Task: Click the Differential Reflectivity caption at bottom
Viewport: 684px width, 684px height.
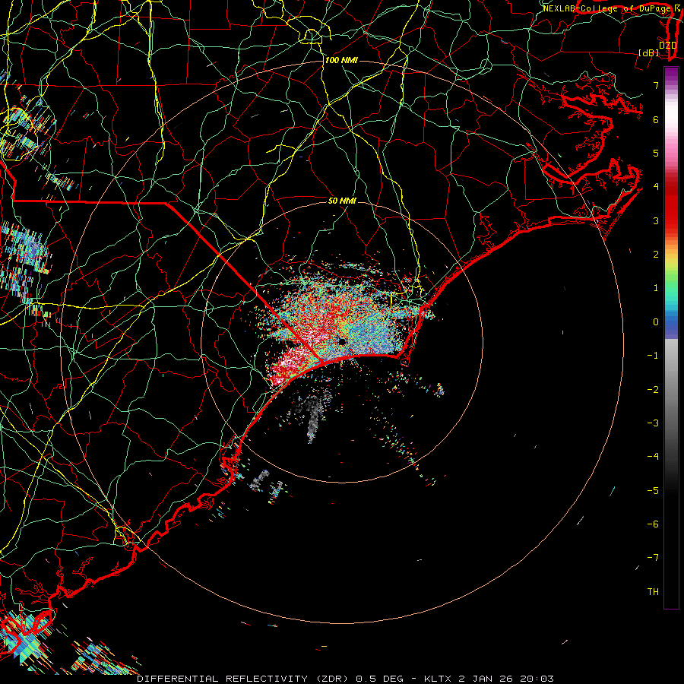Action: 346,679
